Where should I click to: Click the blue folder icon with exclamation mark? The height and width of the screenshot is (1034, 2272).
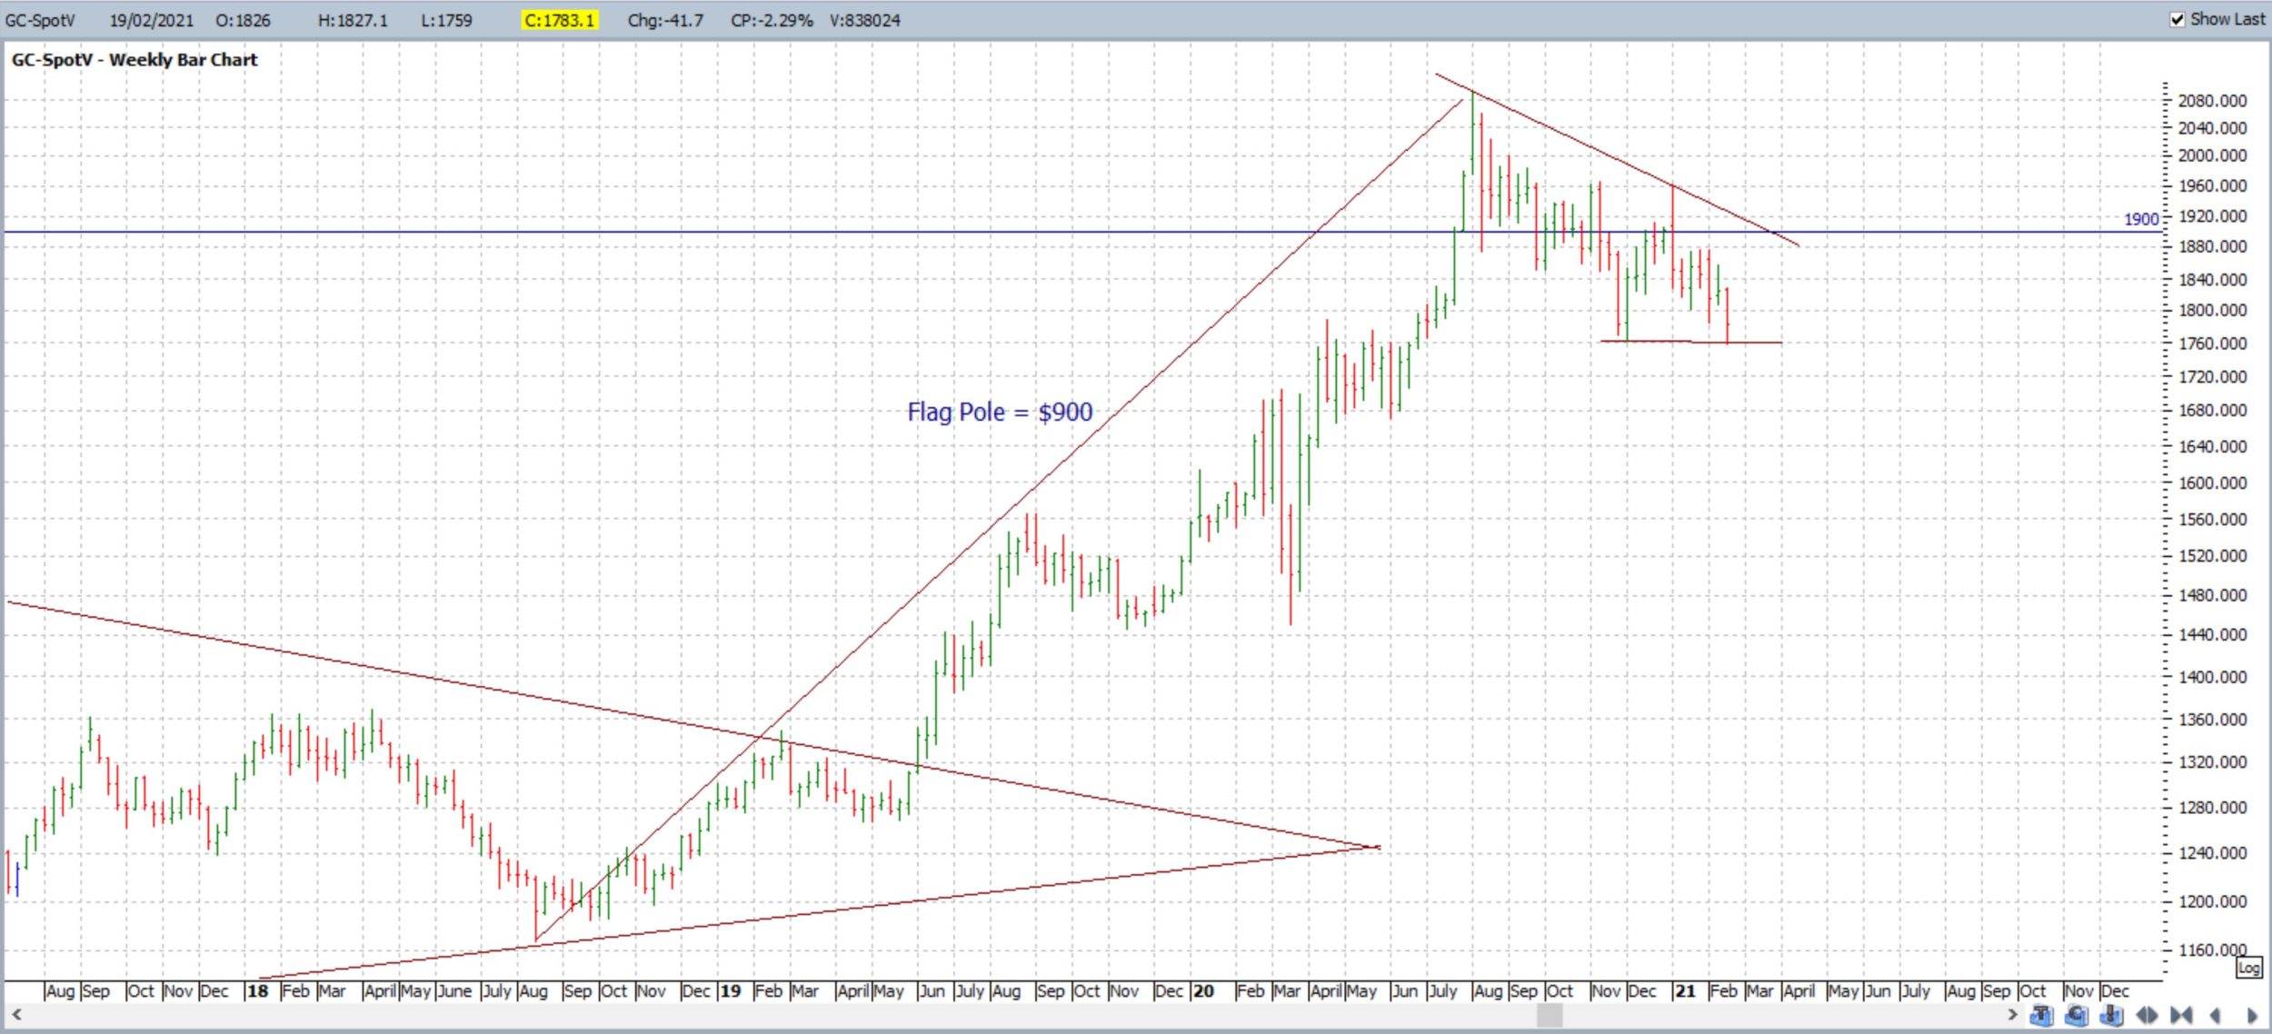[x=2111, y=1014]
